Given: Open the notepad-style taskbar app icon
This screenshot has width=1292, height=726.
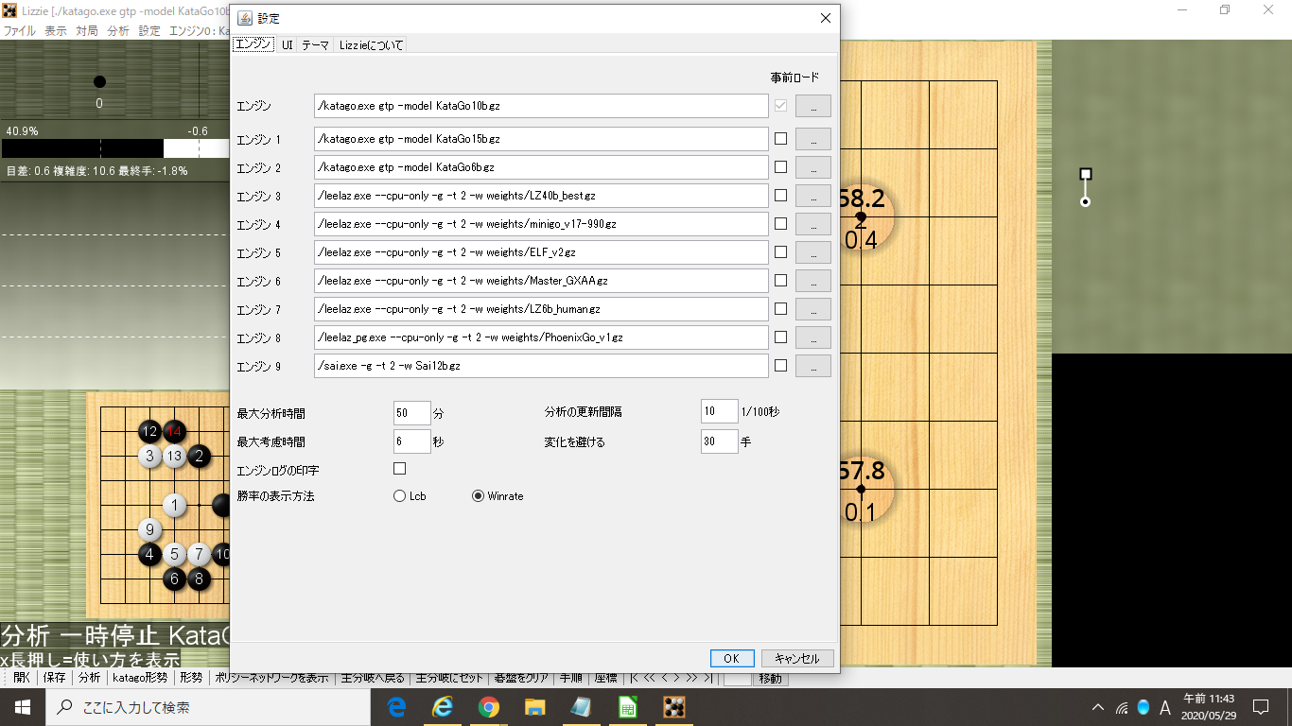Looking at the screenshot, I should pos(581,707).
